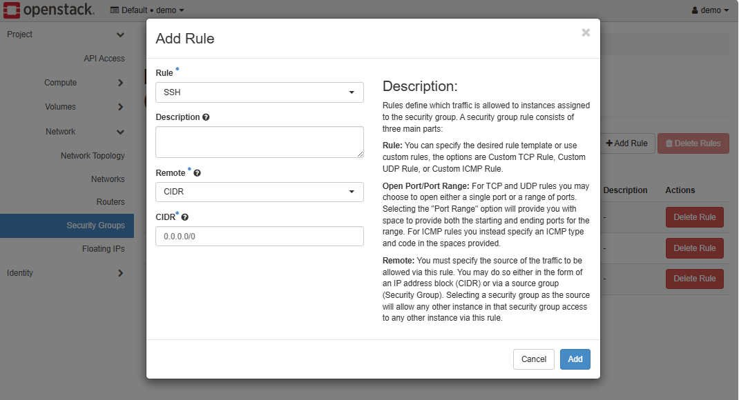Click the Remote field help icon

point(198,173)
